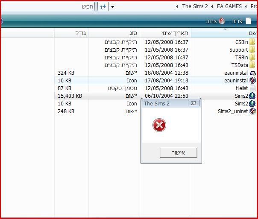The width and height of the screenshot is (258, 219).
Task: Select the Sims2 application icon (15,403 KB)
Action: [x=252, y=96]
